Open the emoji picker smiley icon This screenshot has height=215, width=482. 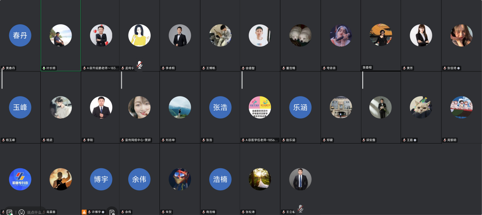pos(21,212)
